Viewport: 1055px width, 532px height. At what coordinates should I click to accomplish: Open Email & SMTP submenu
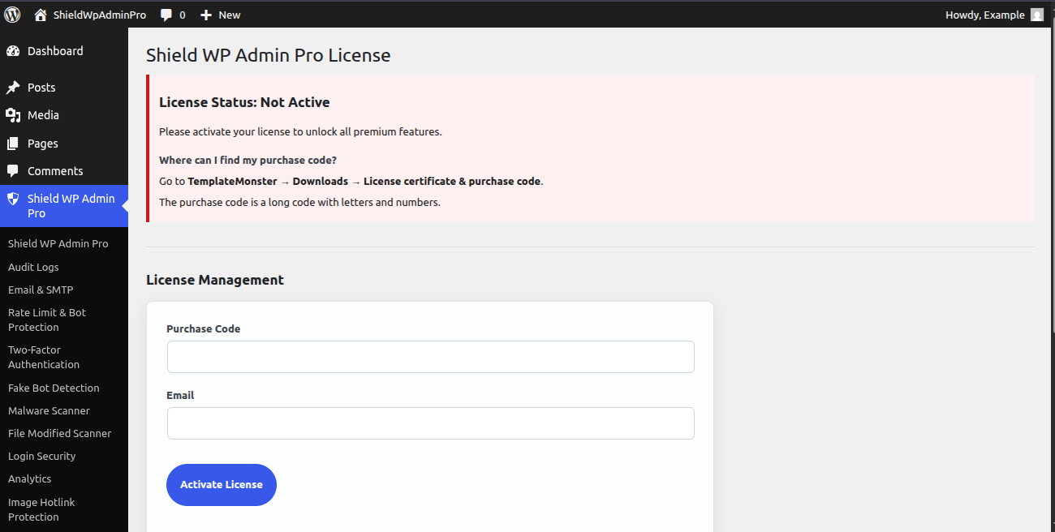[x=41, y=290]
